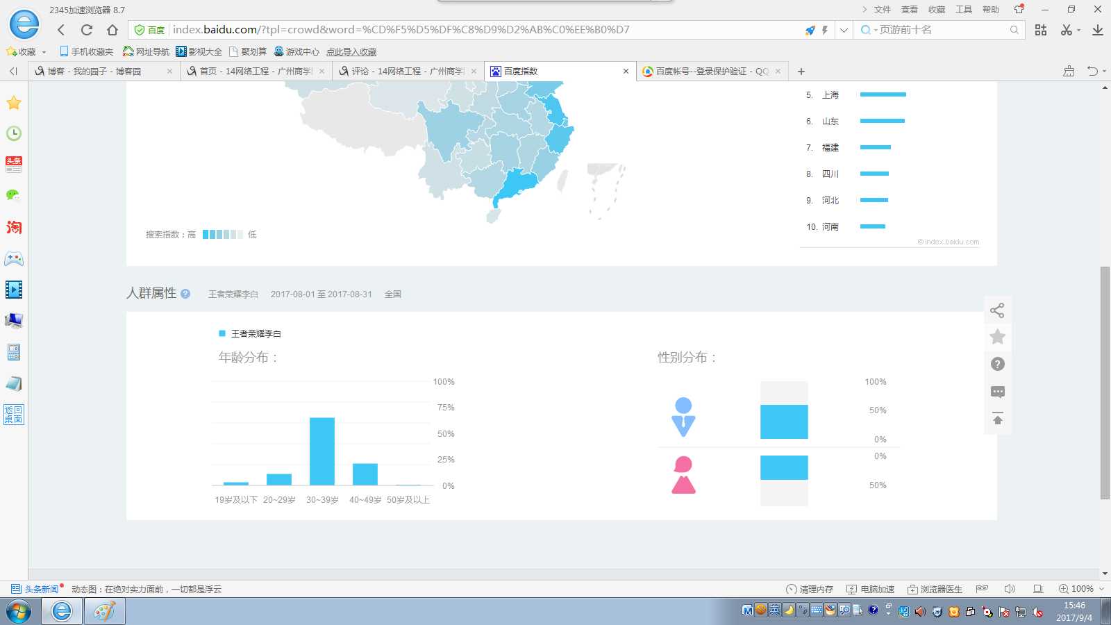Expand the screenshot tool dropdown arrow
1111x625 pixels.
pos(1078,31)
